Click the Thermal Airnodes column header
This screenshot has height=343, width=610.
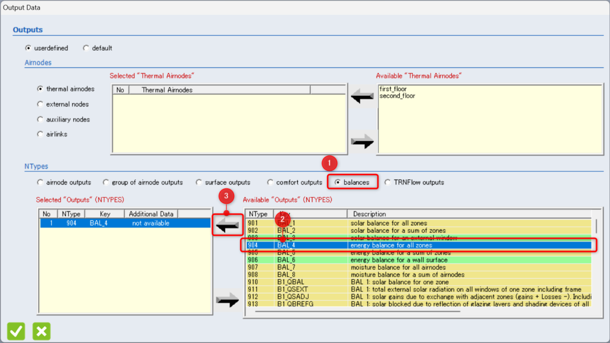219,90
